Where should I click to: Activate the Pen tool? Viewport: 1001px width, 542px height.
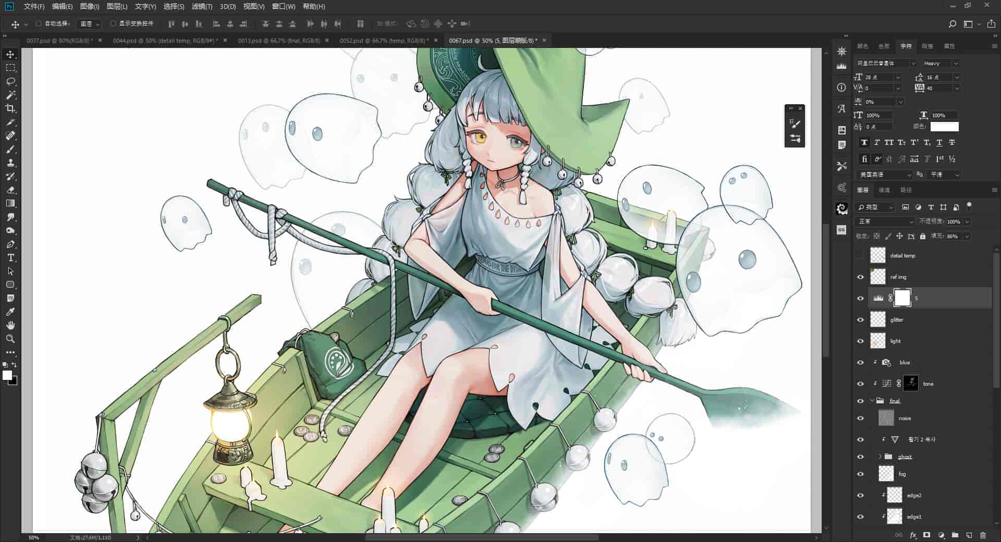pyautogui.click(x=10, y=244)
